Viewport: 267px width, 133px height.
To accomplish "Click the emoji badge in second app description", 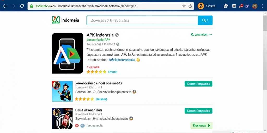I will point(134,92).
